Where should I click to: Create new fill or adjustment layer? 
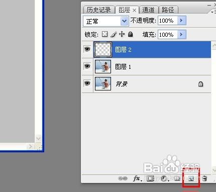pyautogui.click(x=164, y=178)
